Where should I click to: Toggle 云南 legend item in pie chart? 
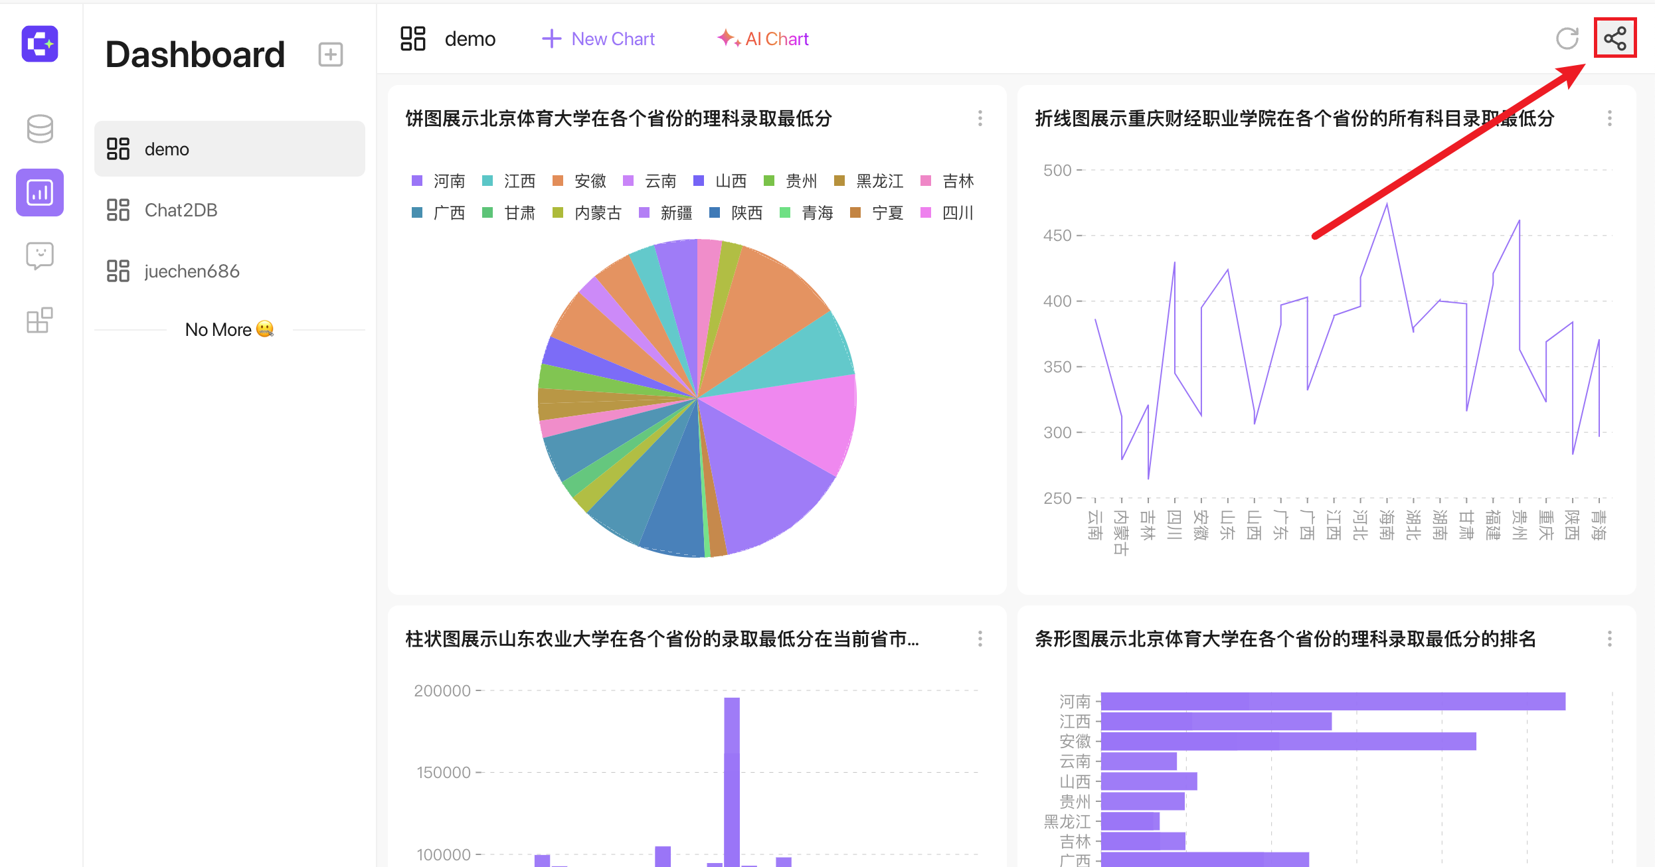pyautogui.click(x=650, y=181)
